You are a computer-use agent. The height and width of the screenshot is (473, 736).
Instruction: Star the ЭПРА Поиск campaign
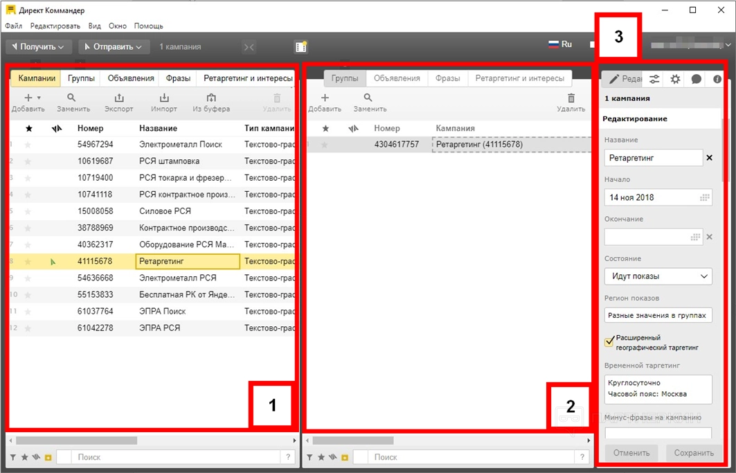point(28,312)
